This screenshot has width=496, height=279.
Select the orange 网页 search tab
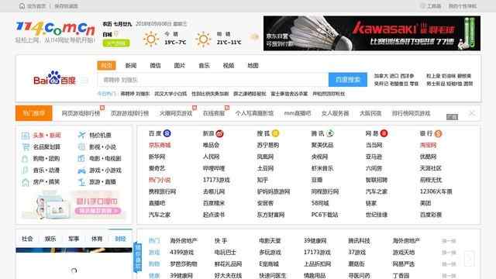[107, 65]
